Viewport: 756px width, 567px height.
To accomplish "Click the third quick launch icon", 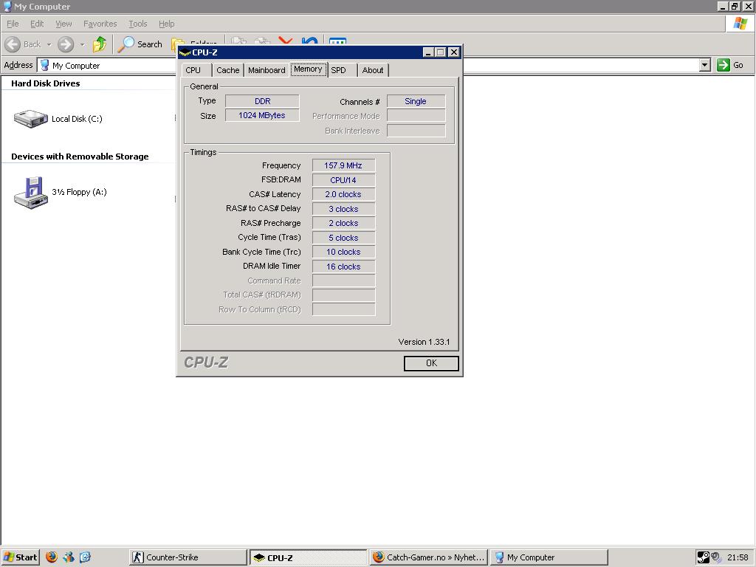I will coord(86,557).
